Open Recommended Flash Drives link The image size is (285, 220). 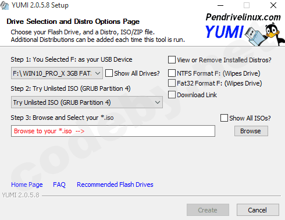pyautogui.click(x=115, y=184)
